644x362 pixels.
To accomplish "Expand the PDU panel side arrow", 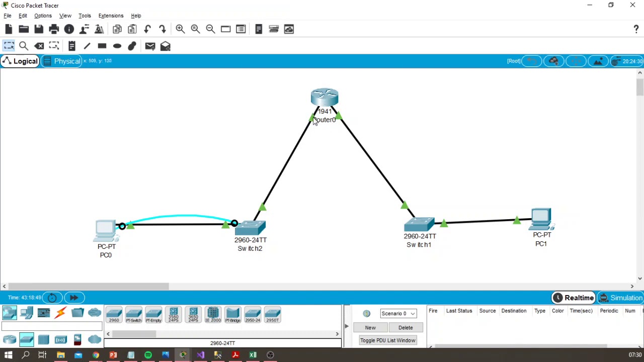I will (346, 326).
